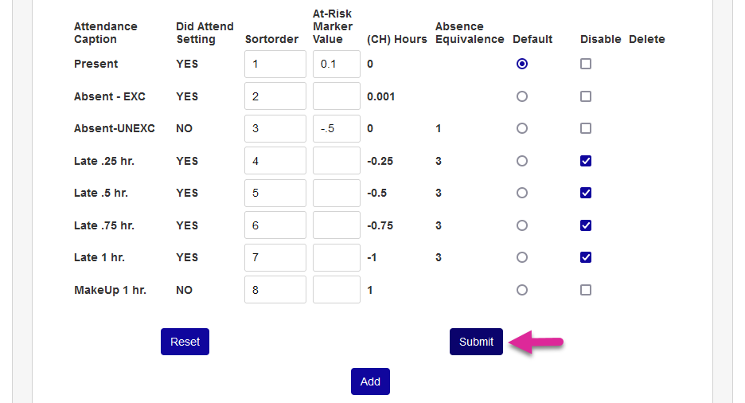Screen dimensions: 745x403
Task: Choose Absent-UNEXC as default attendance
Action: point(522,128)
